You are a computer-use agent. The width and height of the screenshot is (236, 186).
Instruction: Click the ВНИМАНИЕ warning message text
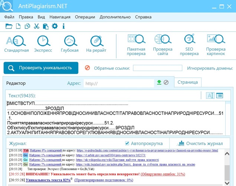(x=83, y=174)
